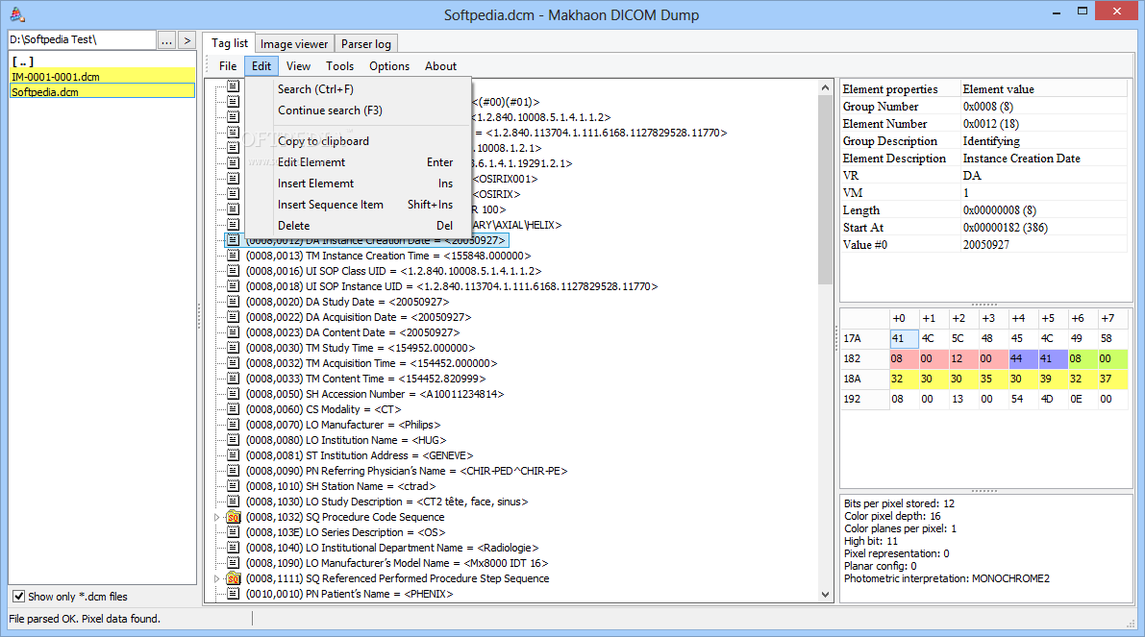Expand the Procedure Code Sequence node

click(217, 517)
